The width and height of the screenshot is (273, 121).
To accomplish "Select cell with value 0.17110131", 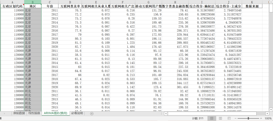I will pos(202,95).
